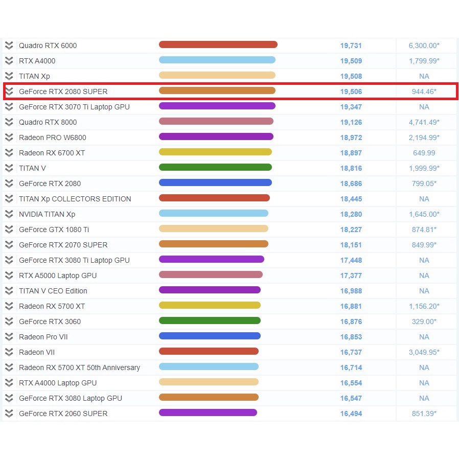Open the GeForce RTX 2080 SUPER link
The height and width of the screenshot is (459, 459).
(x=63, y=91)
